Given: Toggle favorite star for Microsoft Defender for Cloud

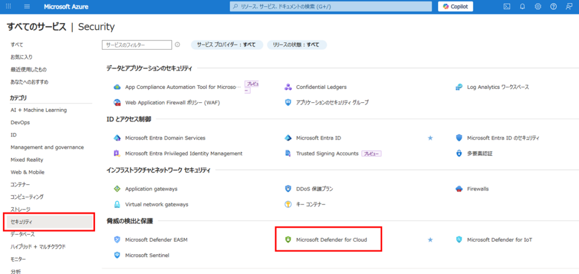Looking at the screenshot, I should pyautogui.click(x=430, y=240).
